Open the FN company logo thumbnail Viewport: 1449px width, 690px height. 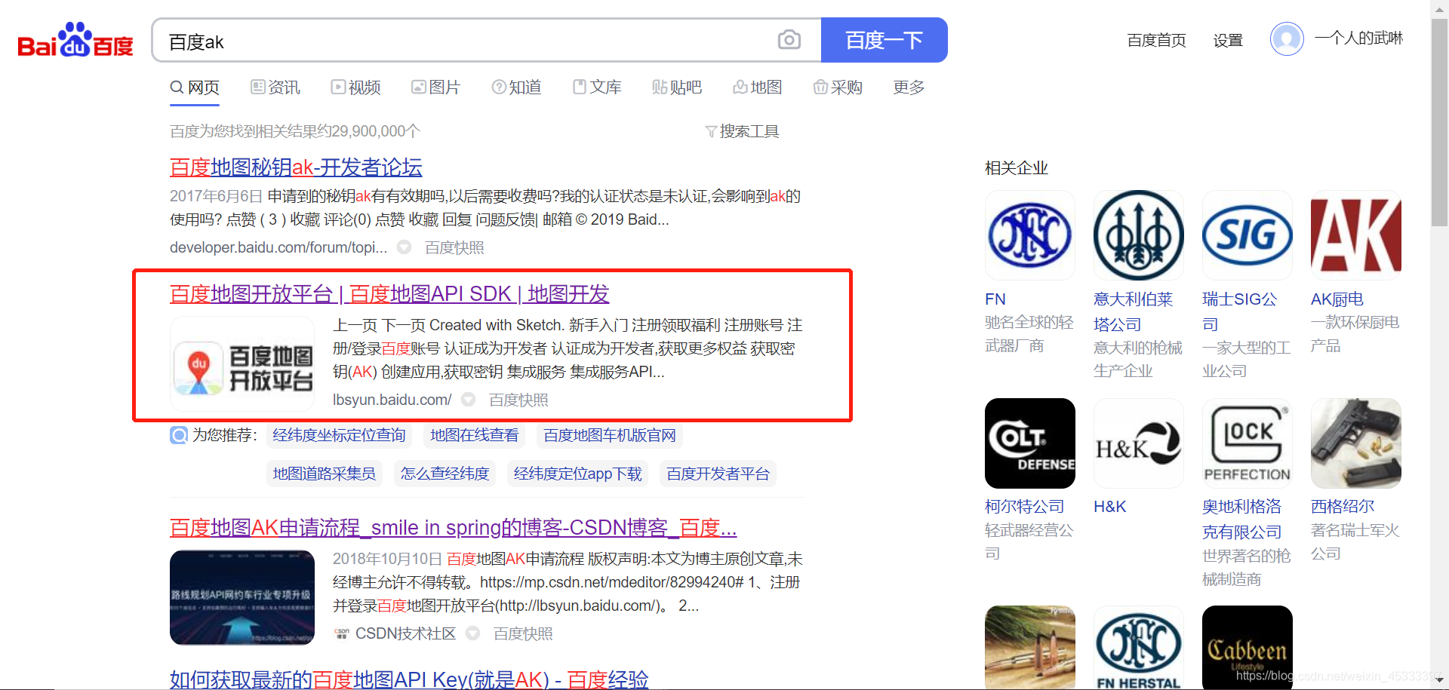click(x=1029, y=235)
